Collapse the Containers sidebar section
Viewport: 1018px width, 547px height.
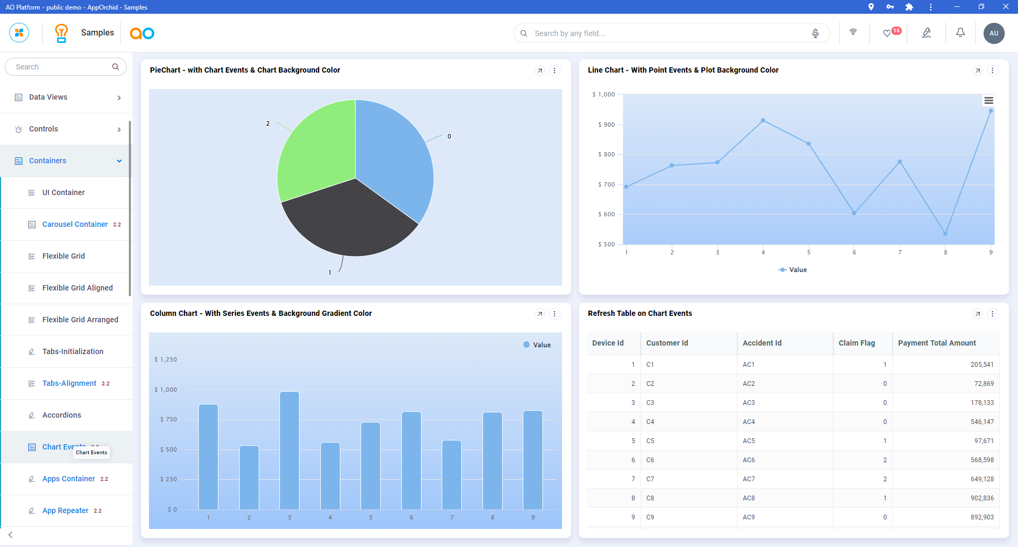click(x=66, y=161)
